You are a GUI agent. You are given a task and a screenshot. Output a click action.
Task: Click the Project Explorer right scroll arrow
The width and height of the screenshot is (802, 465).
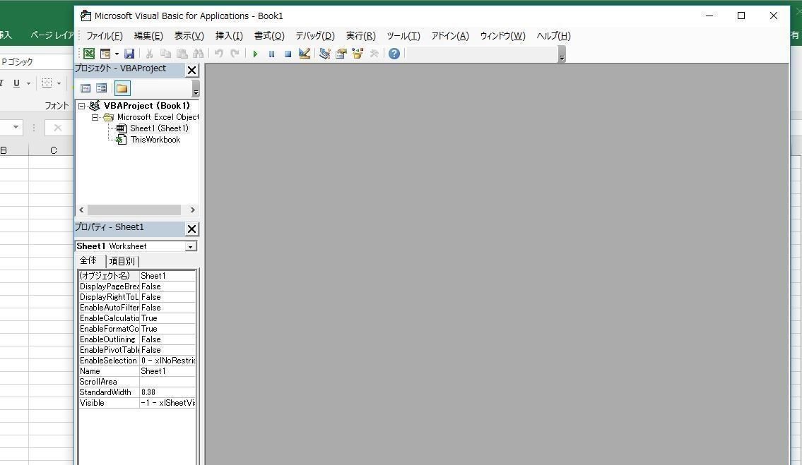click(x=191, y=210)
